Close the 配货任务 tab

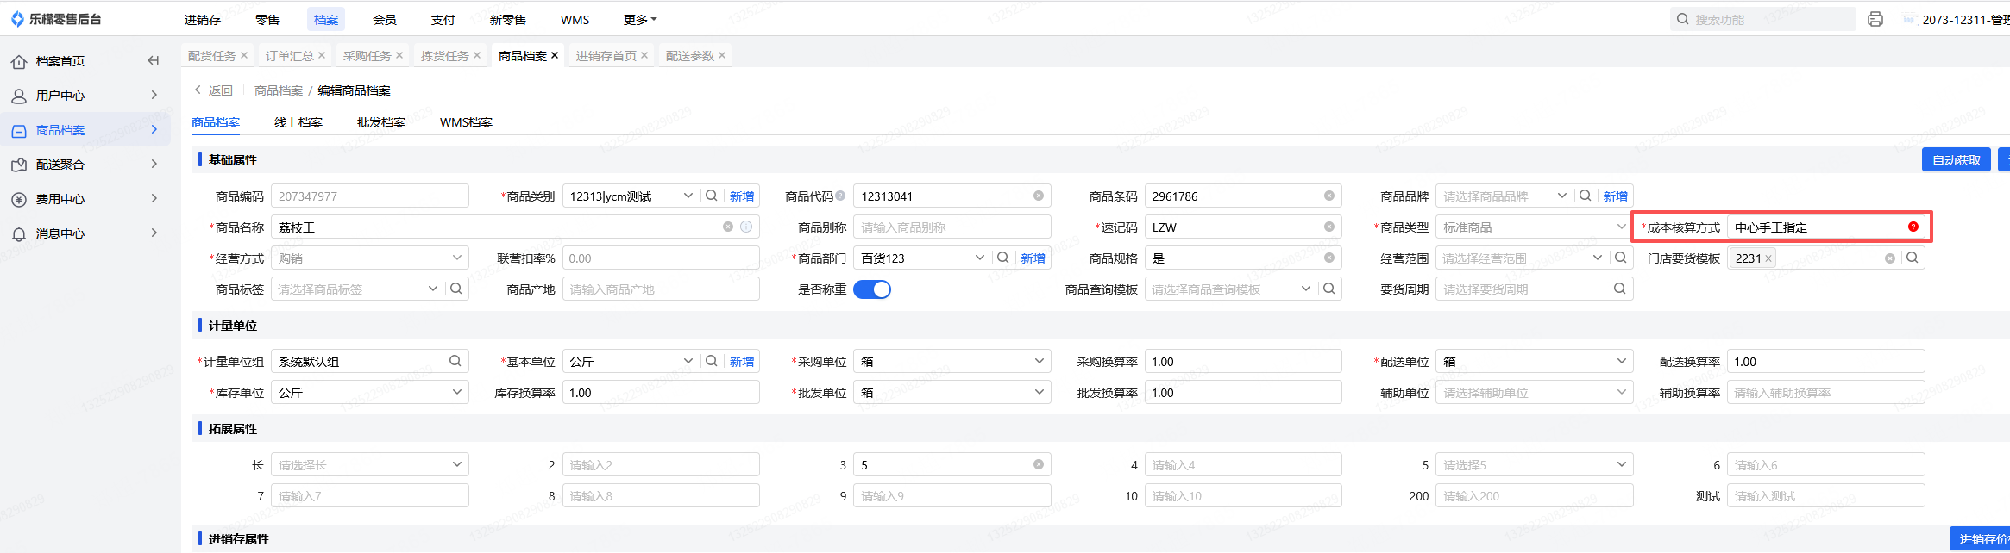[244, 55]
